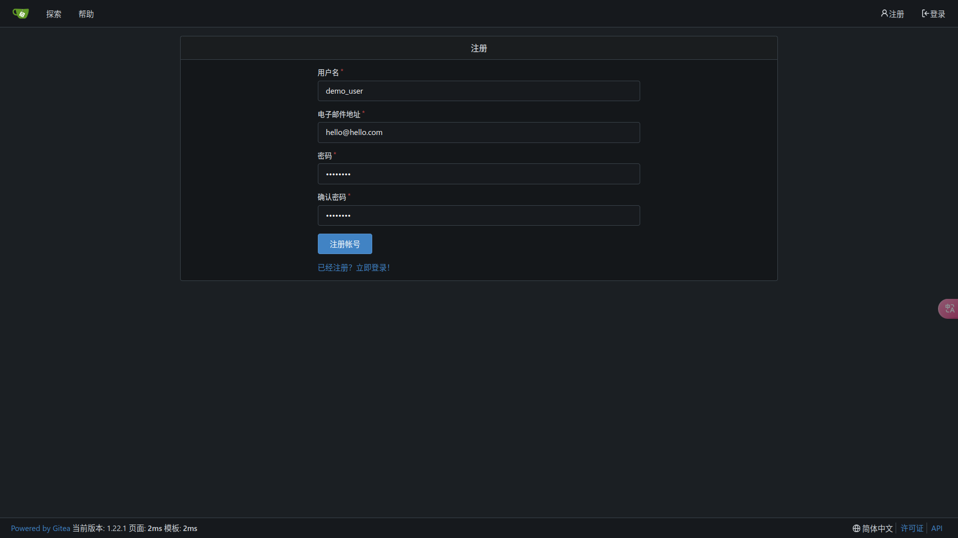Focus the 确认密码 input field
The width and height of the screenshot is (958, 538).
[x=479, y=216]
